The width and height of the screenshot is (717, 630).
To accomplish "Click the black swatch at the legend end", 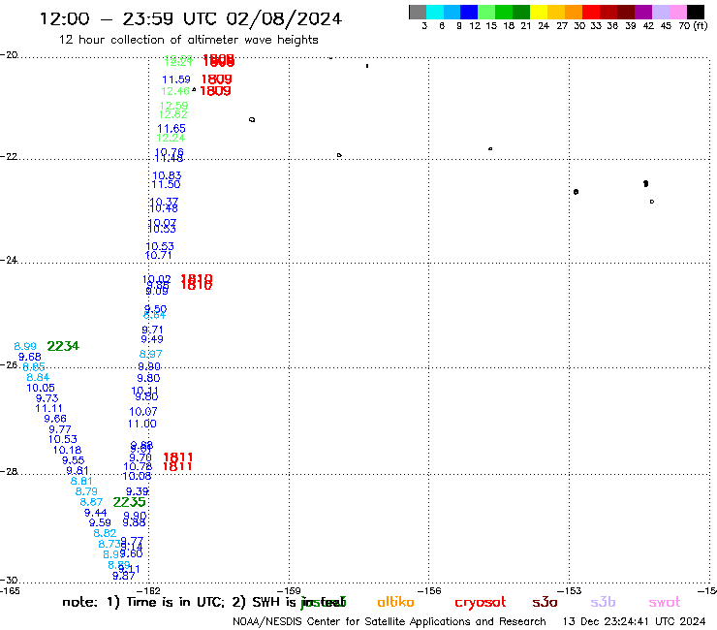I will (x=695, y=12).
